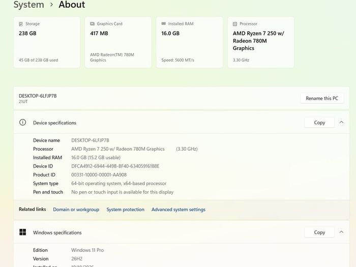The image size is (356, 267).
Task: Click the 'About' page title
Action: point(72,5)
